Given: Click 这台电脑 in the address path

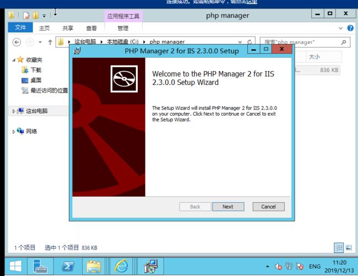Looking at the screenshot, I should point(85,42).
